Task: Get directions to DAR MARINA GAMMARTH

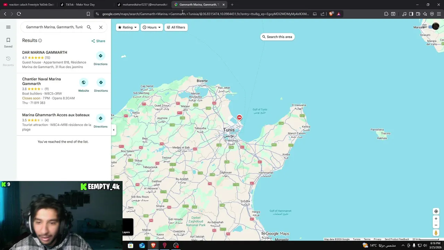Action: point(101,59)
